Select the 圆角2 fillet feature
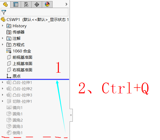This screenshot has height=140, width=160. (18, 120)
